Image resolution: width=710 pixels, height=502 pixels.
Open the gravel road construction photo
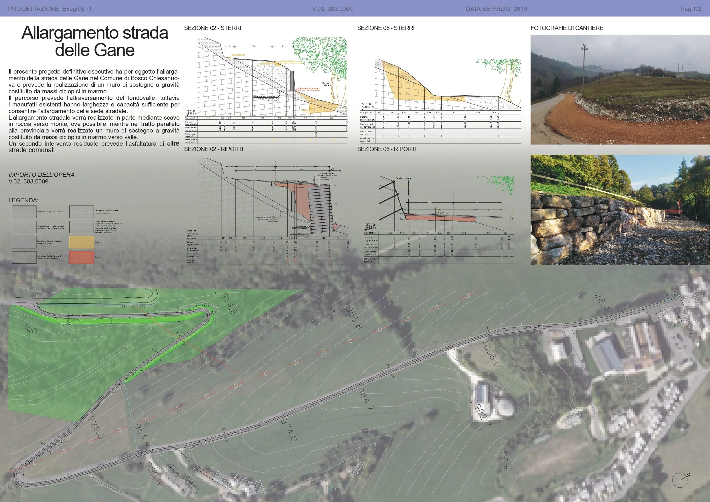pos(620,89)
